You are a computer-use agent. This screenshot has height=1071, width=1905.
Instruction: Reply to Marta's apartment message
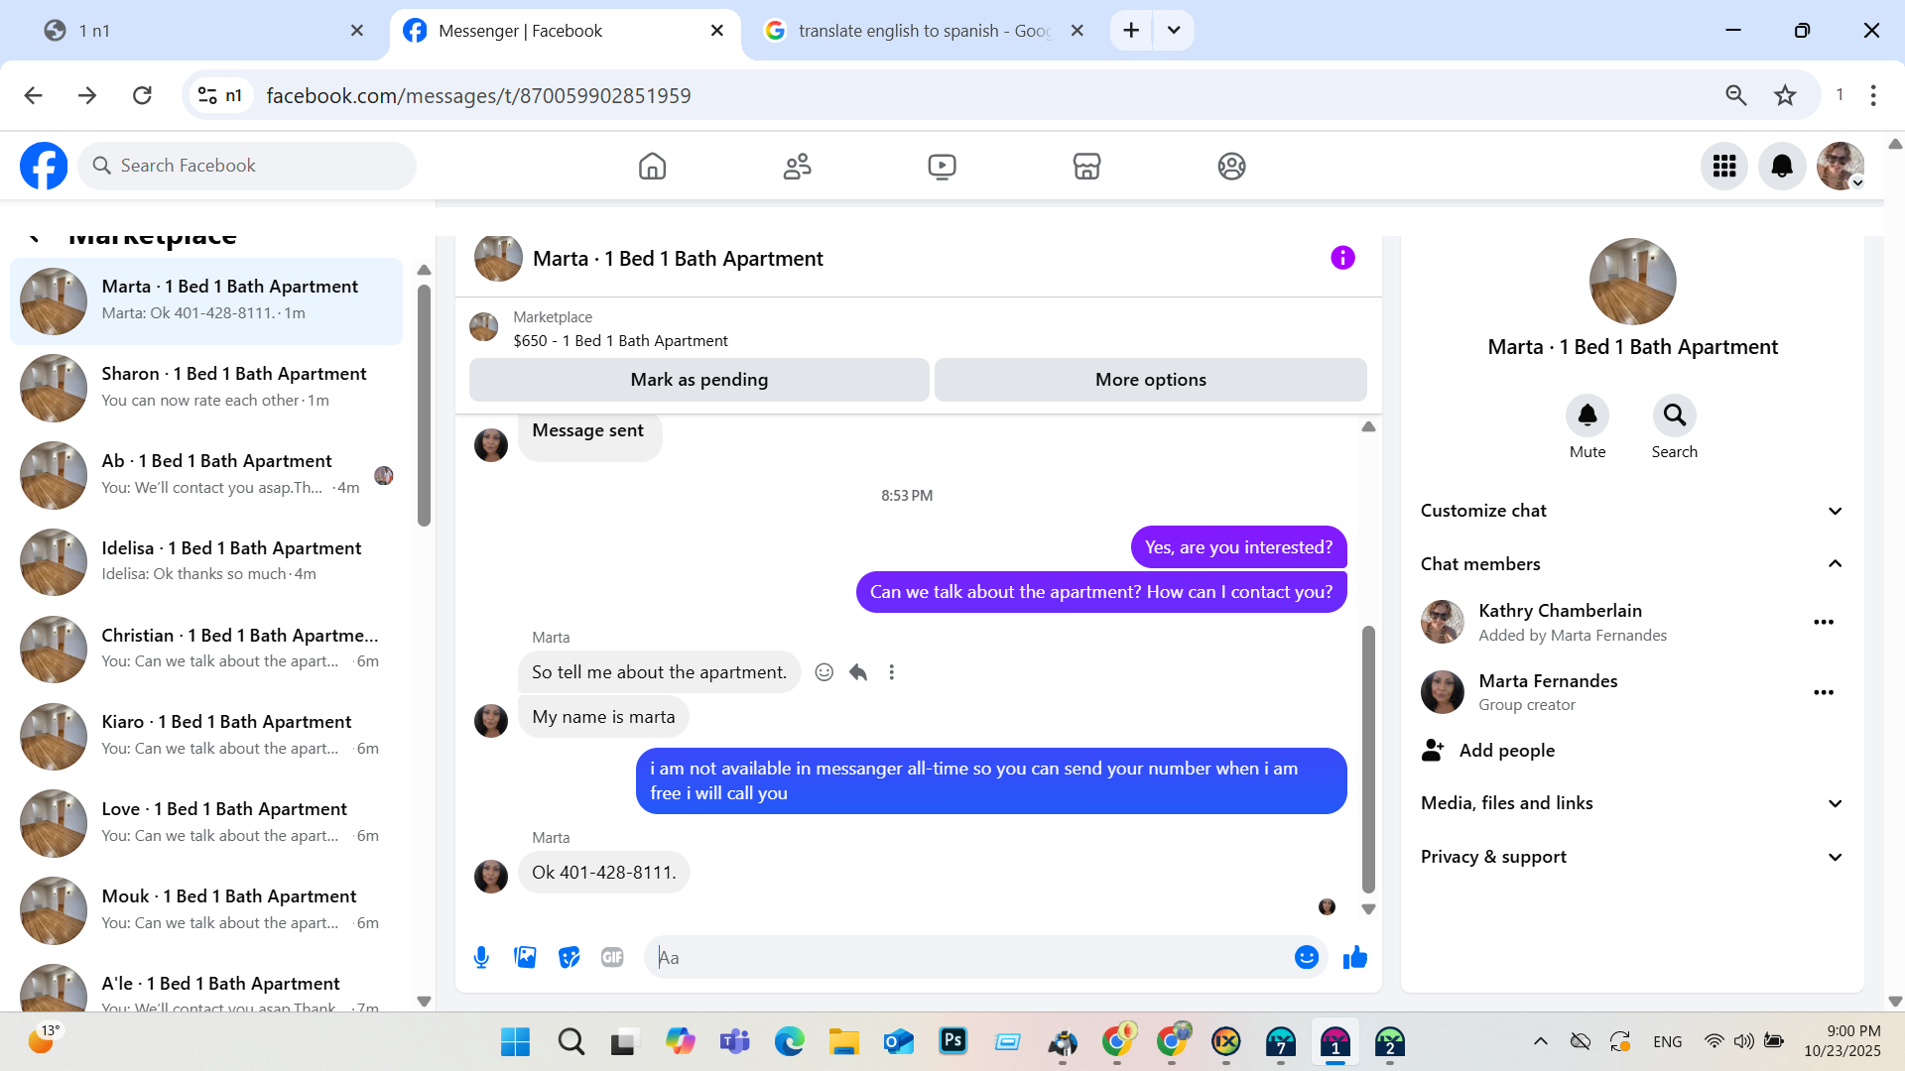pos(858,672)
